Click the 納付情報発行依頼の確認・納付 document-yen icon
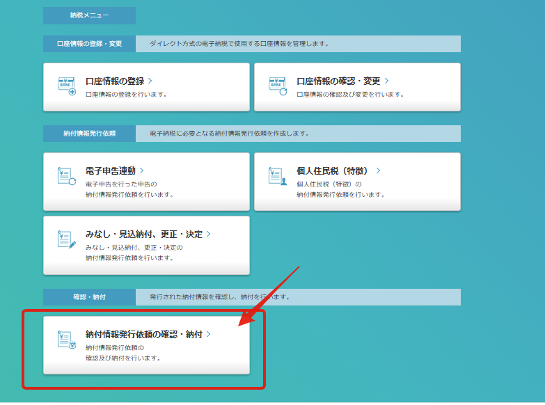The height and width of the screenshot is (405, 545). (67, 340)
